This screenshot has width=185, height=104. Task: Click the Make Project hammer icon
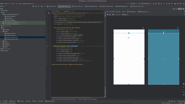coord(128,4)
